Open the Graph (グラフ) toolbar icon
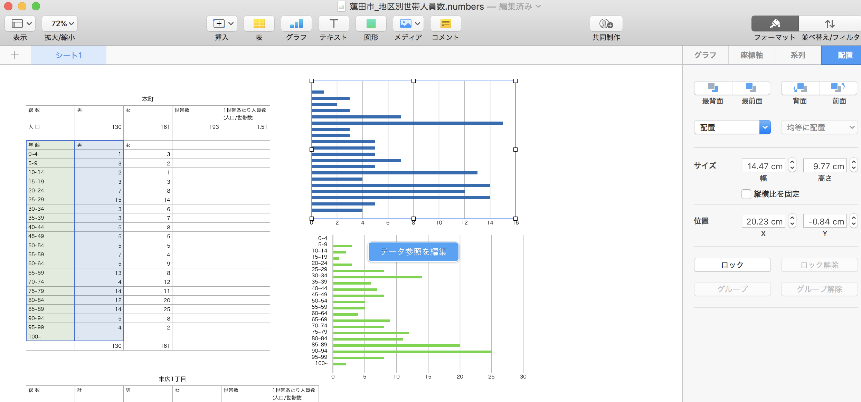The width and height of the screenshot is (861, 402). [x=296, y=23]
